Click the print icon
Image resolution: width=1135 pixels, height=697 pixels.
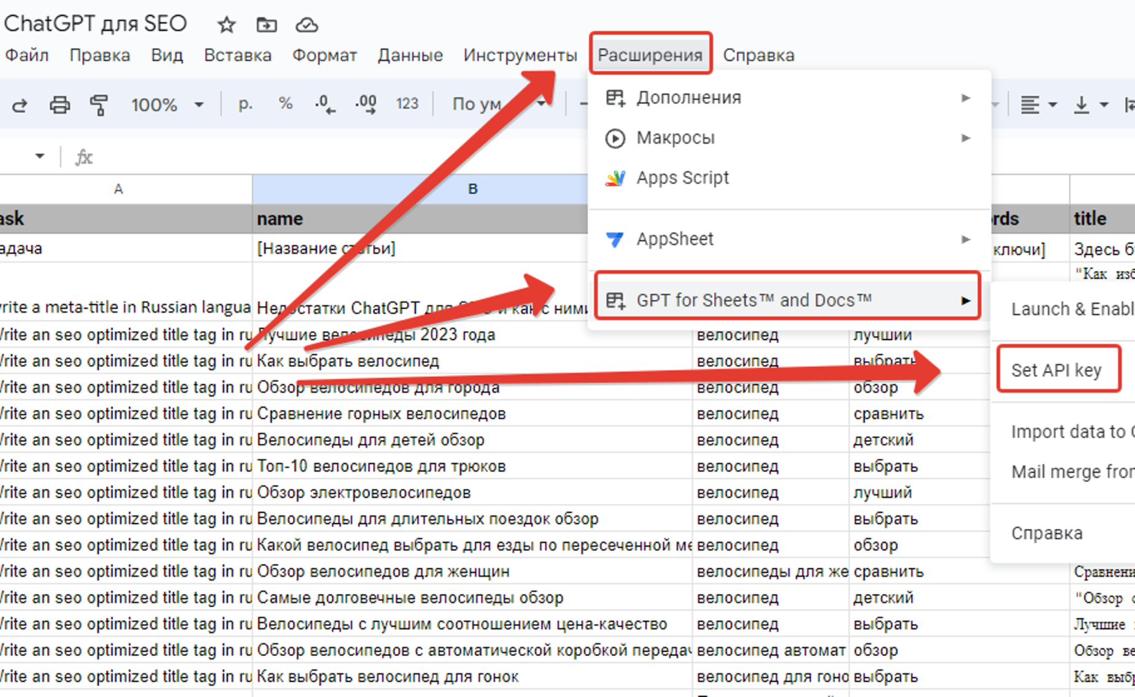tap(60, 105)
